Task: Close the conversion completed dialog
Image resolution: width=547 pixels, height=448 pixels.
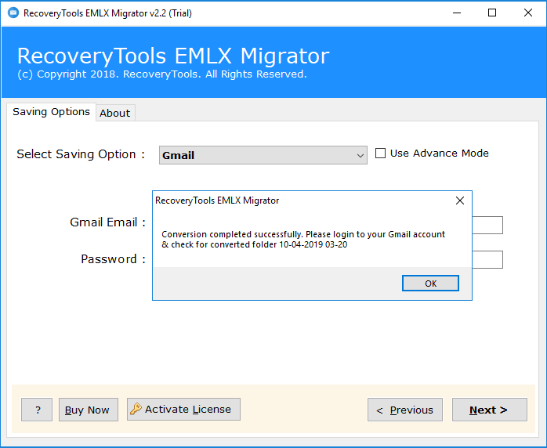Action: pos(460,201)
